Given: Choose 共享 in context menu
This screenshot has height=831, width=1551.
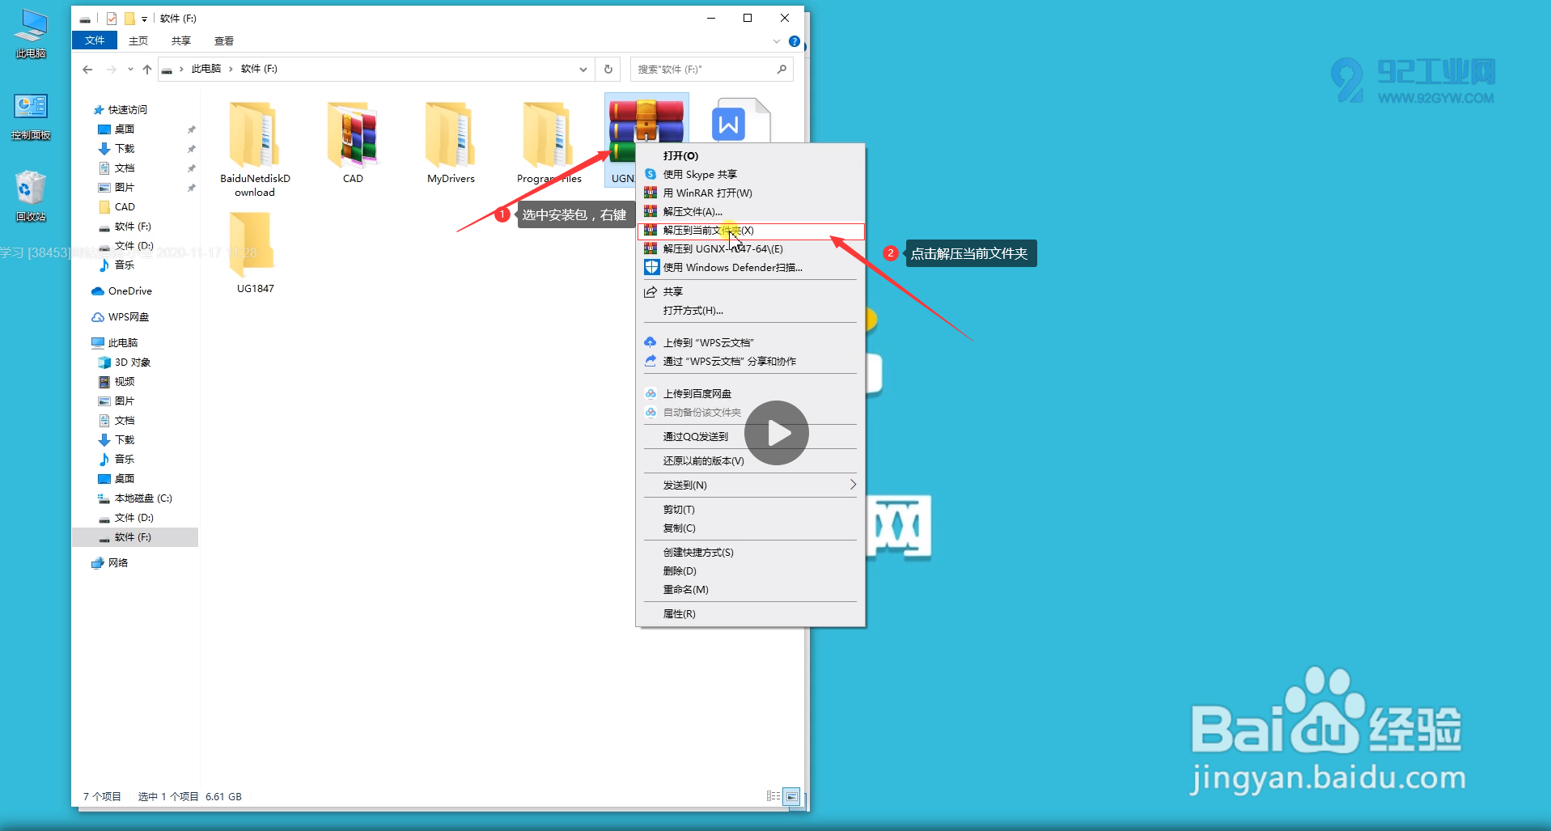Looking at the screenshot, I should tap(751, 291).
